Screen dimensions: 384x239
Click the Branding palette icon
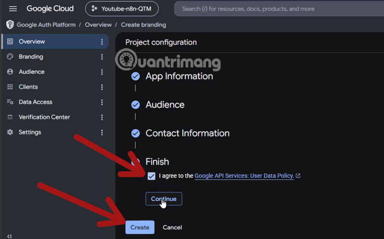point(10,57)
